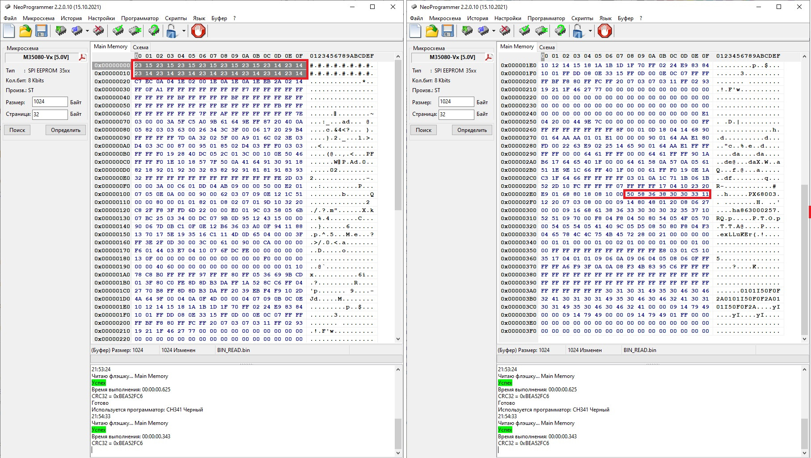Screen dimensions: 811x458
Task: Read the chip in the left window
Action: [x=61, y=31]
